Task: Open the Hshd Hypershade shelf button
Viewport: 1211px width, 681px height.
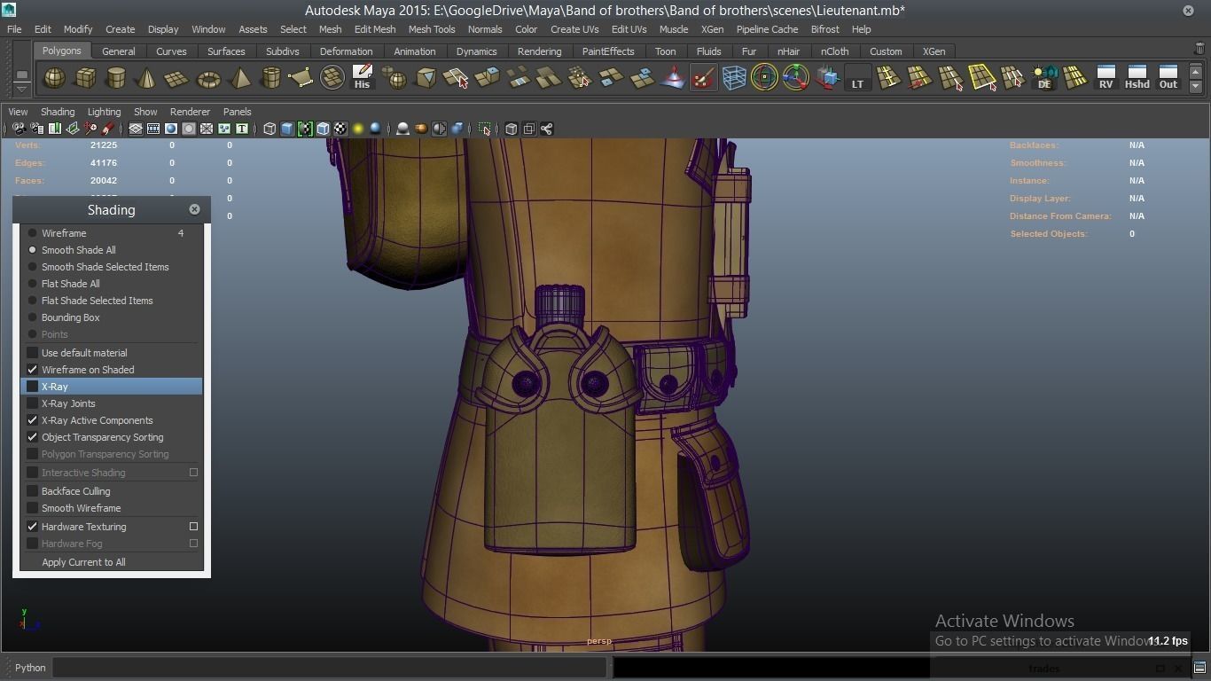Action: pos(1137,78)
